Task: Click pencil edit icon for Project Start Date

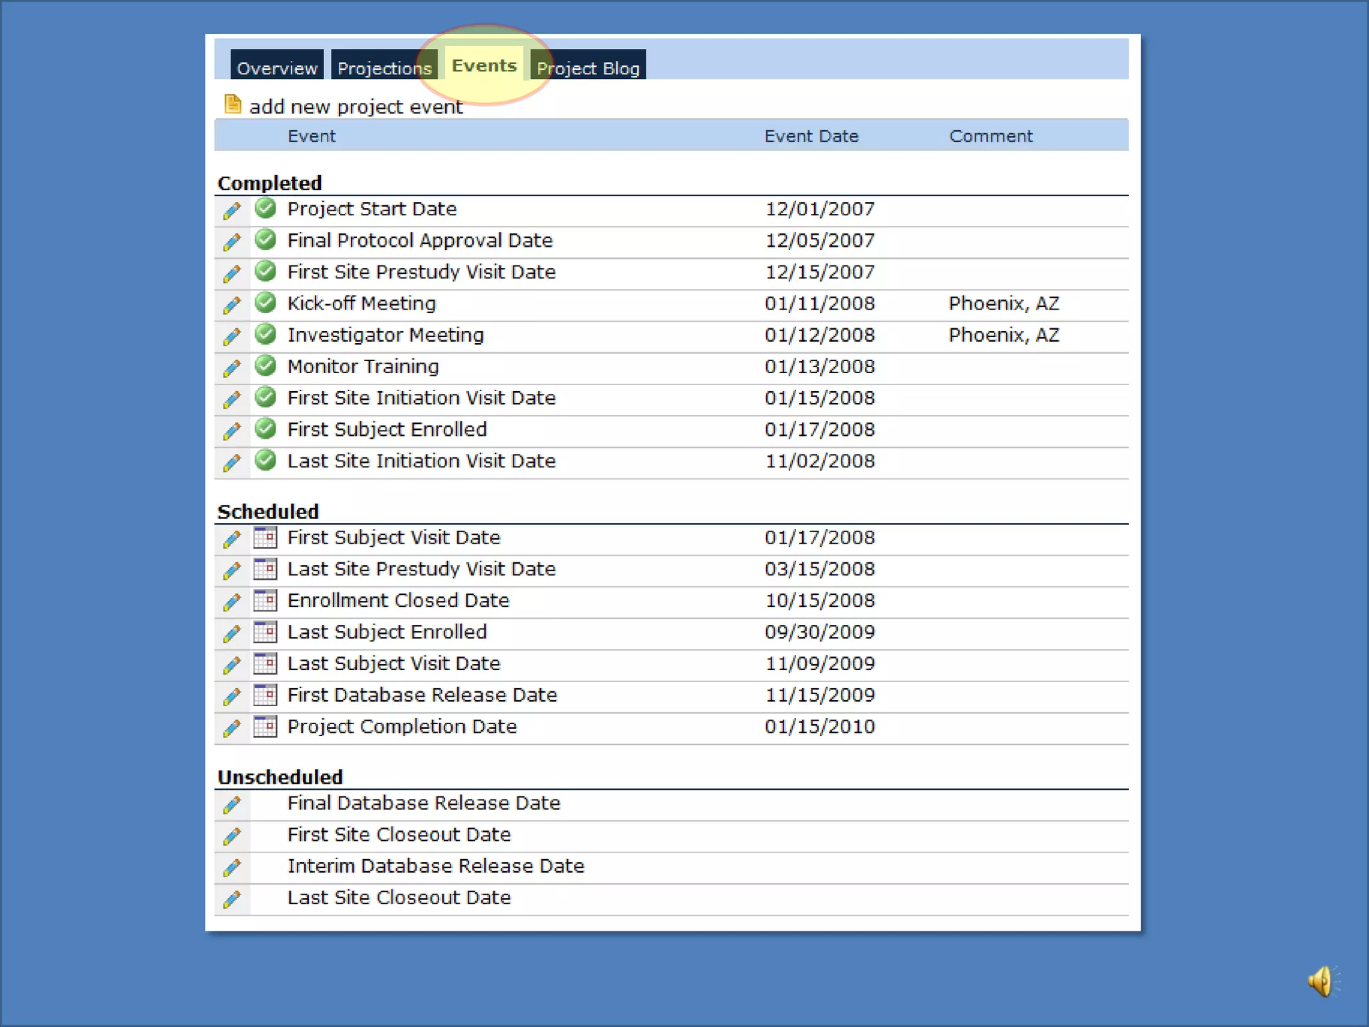Action: click(232, 211)
